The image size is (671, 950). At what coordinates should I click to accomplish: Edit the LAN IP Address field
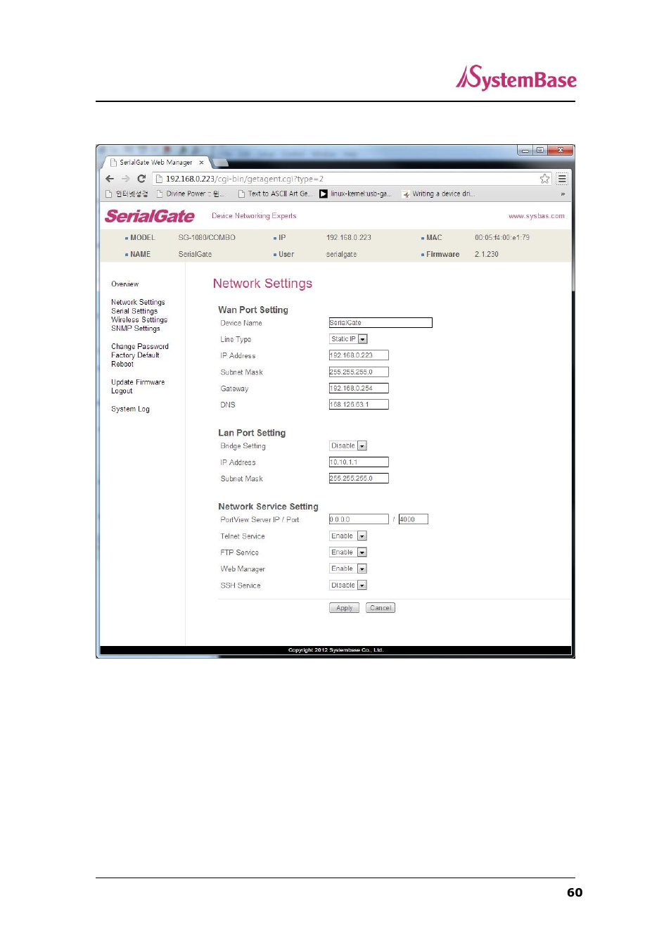pos(359,462)
